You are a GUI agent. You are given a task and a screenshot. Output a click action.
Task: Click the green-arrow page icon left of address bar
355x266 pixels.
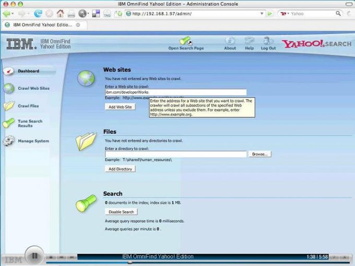click(118, 14)
